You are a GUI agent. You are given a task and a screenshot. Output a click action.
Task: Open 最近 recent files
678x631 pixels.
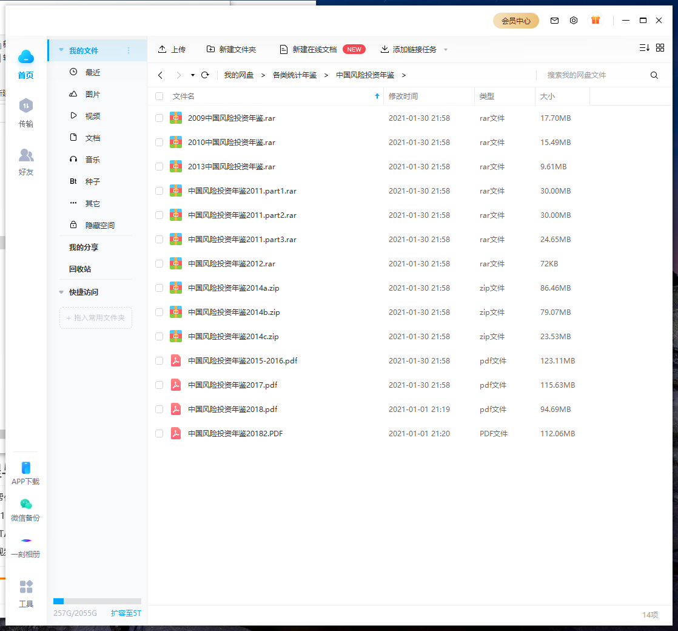click(85, 72)
